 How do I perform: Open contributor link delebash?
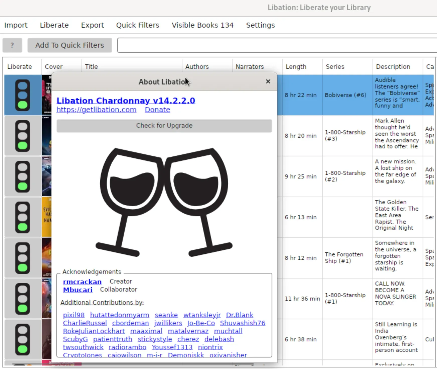point(219,339)
